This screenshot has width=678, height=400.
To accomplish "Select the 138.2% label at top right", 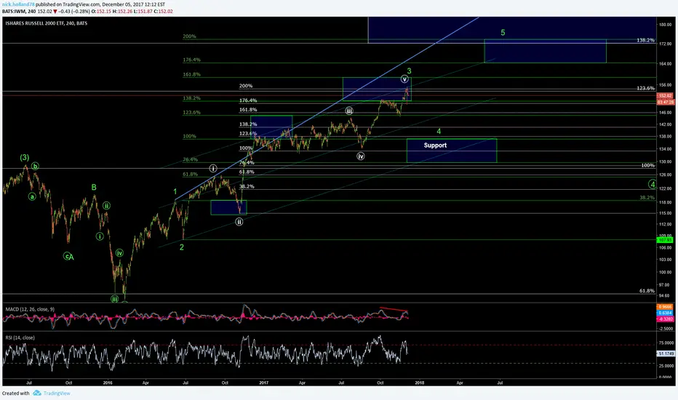I will pos(645,40).
